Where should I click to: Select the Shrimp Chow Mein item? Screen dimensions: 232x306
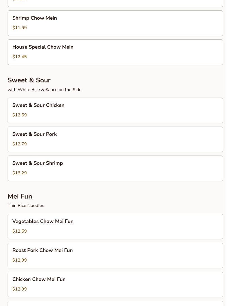115,23
